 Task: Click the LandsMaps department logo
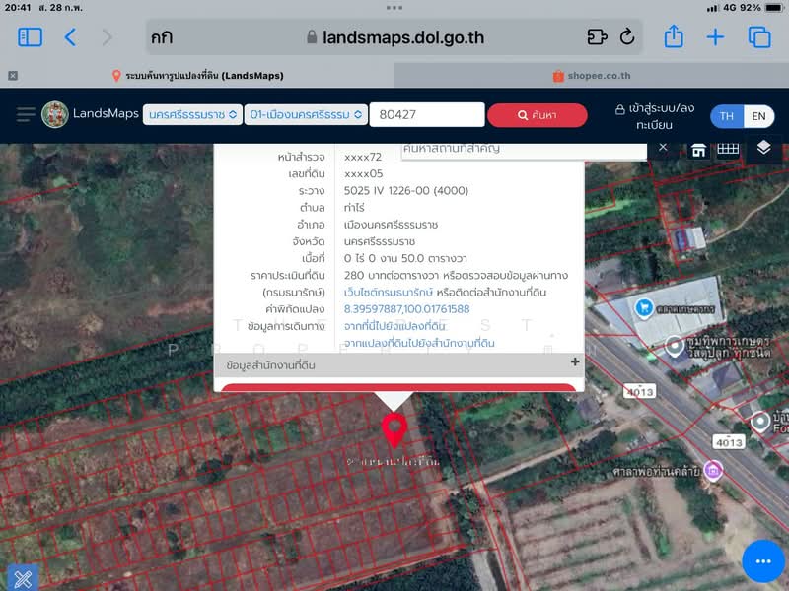click(x=55, y=114)
